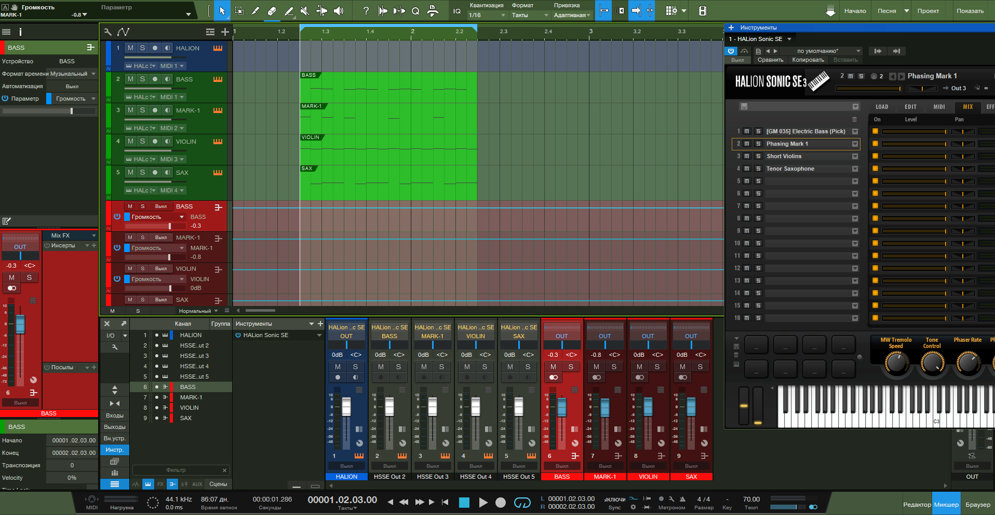Open the Phasing Mark 1 slot dropdown
The width and height of the screenshot is (995, 515).
[x=855, y=144]
